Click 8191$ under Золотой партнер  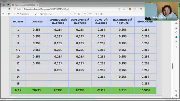(x=101, y=90)
